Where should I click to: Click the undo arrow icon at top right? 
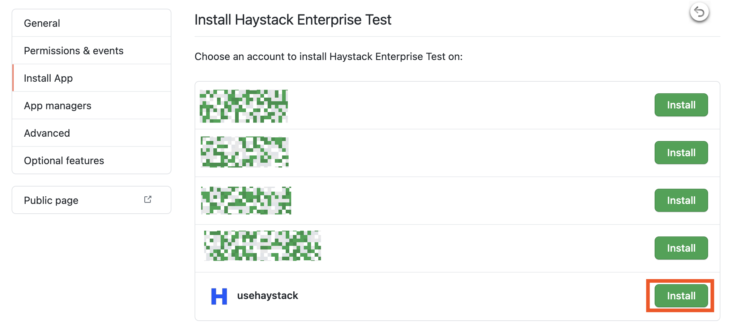point(699,12)
